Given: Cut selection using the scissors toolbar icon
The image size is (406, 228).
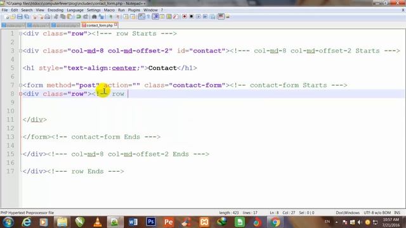Looking at the screenshot, I should point(56,17).
